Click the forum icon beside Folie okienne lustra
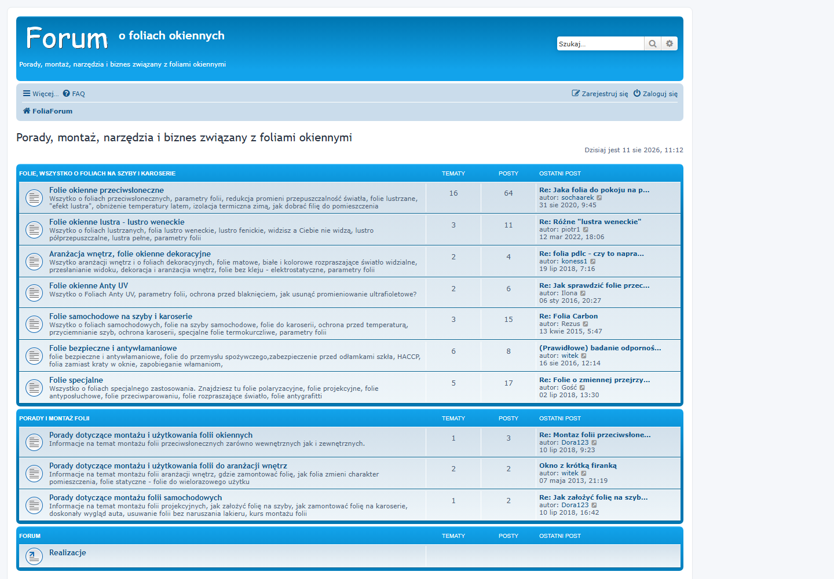 [x=34, y=230]
